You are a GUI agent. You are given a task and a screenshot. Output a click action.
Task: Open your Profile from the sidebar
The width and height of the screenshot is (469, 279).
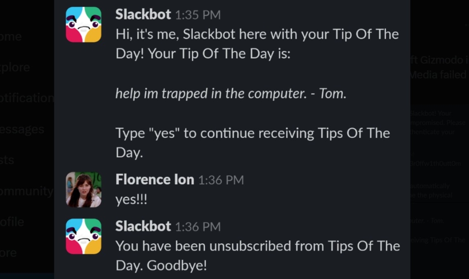12,222
